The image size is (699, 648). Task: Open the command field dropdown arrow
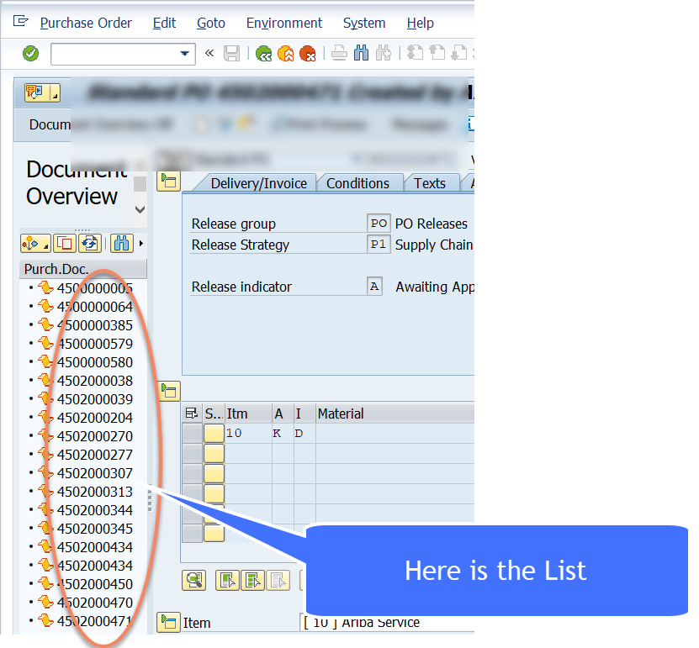pos(185,54)
